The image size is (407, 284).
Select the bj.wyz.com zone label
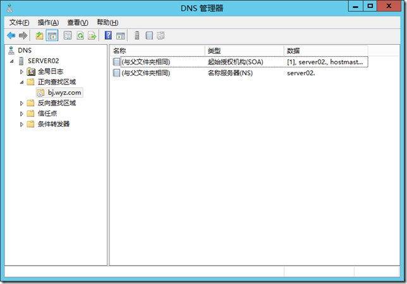(x=64, y=93)
